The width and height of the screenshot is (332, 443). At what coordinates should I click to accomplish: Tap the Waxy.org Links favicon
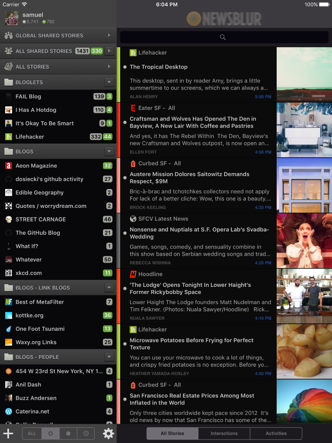8,342
